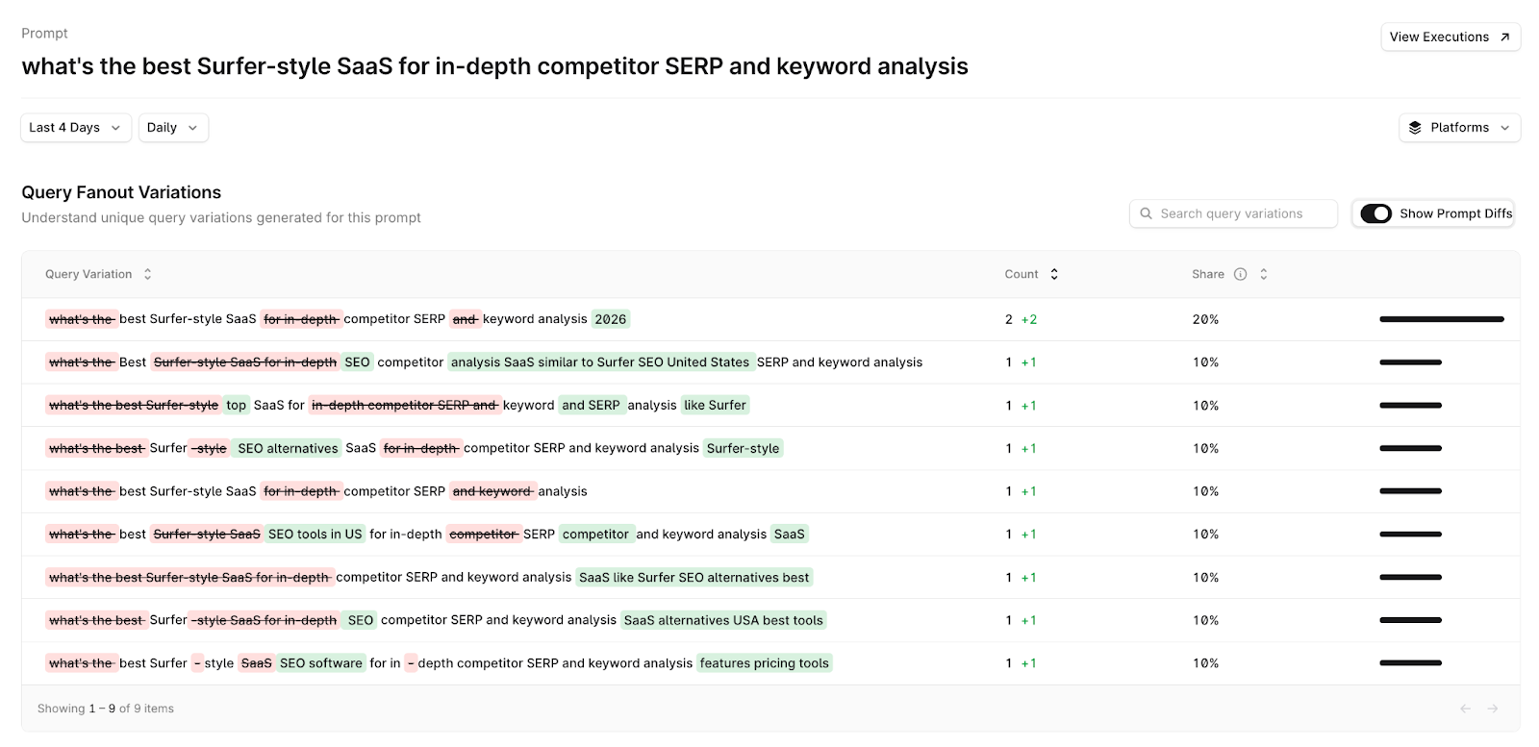The height and width of the screenshot is (747, 1539).
Task: Click the external-link arrow on View Executions
Action: pos(1504,37)
